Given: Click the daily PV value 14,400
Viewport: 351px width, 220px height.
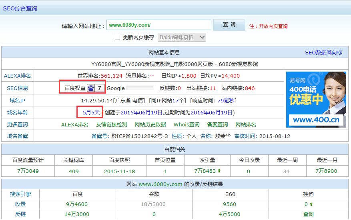Looking at the screenshot, I should coord(231,76).
